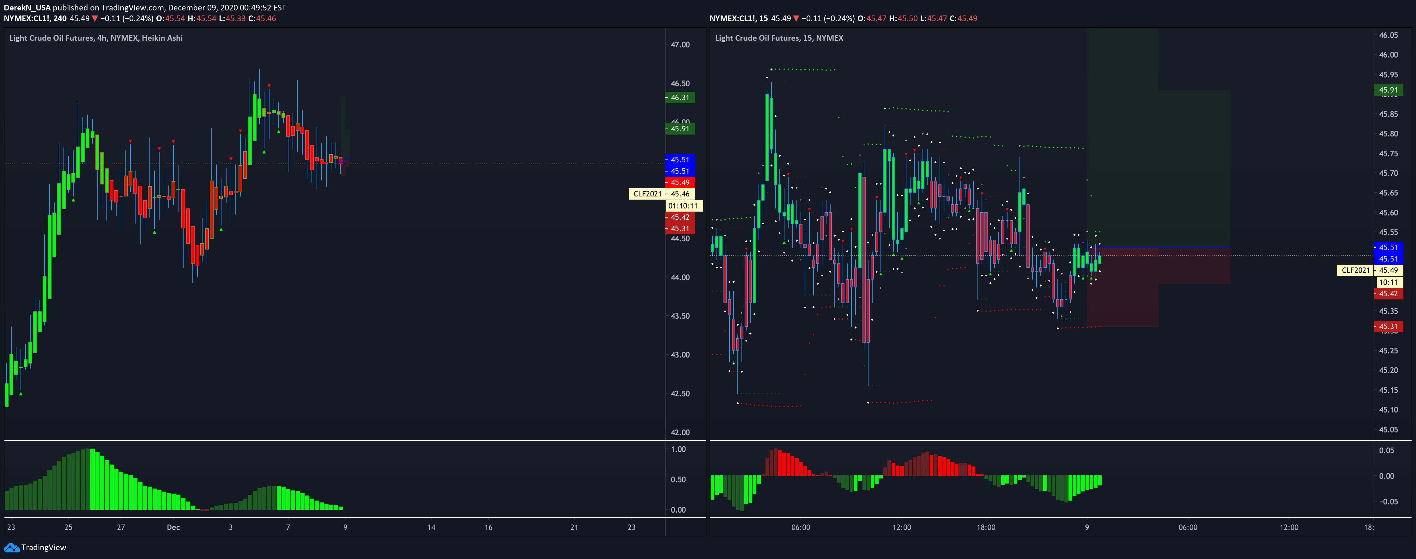Click the 42.00 price axis tick
Viewport: 1416px width, 559px height.
(680, 433)
